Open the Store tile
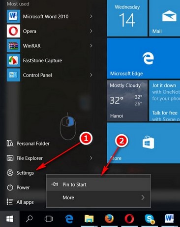 pos(144,143)
